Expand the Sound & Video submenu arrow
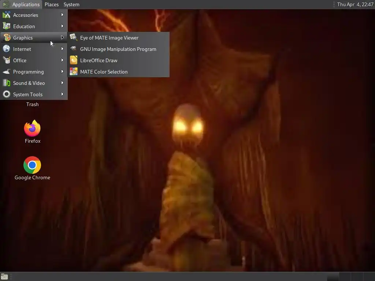This screenshot has height=281, width=375. click(x=62, y=83)
